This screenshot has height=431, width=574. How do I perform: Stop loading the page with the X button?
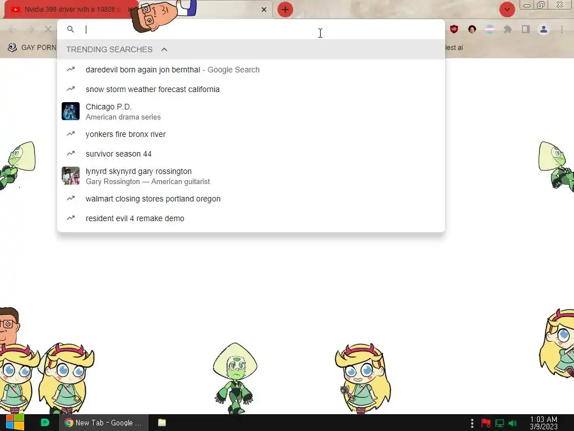point(48,29)
